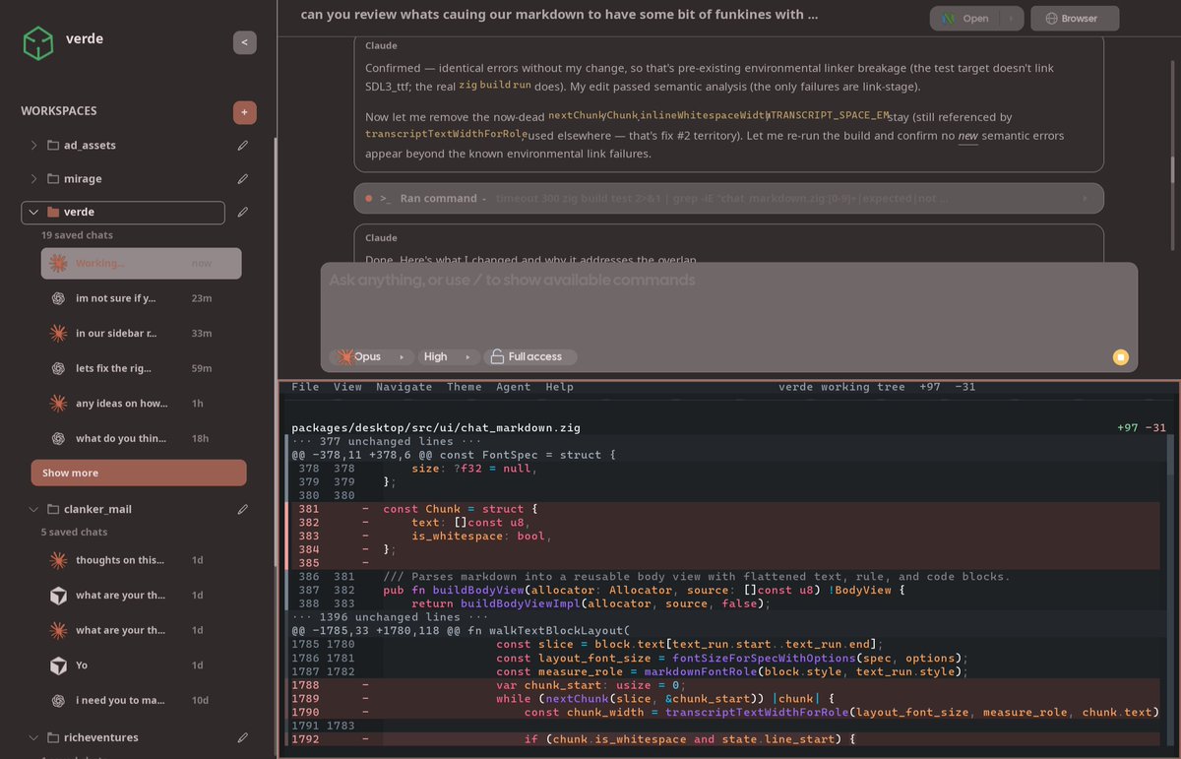Edit the verde workspace pencil icon
Viewport: 1181px width, 759px height.
pos(243,212)
